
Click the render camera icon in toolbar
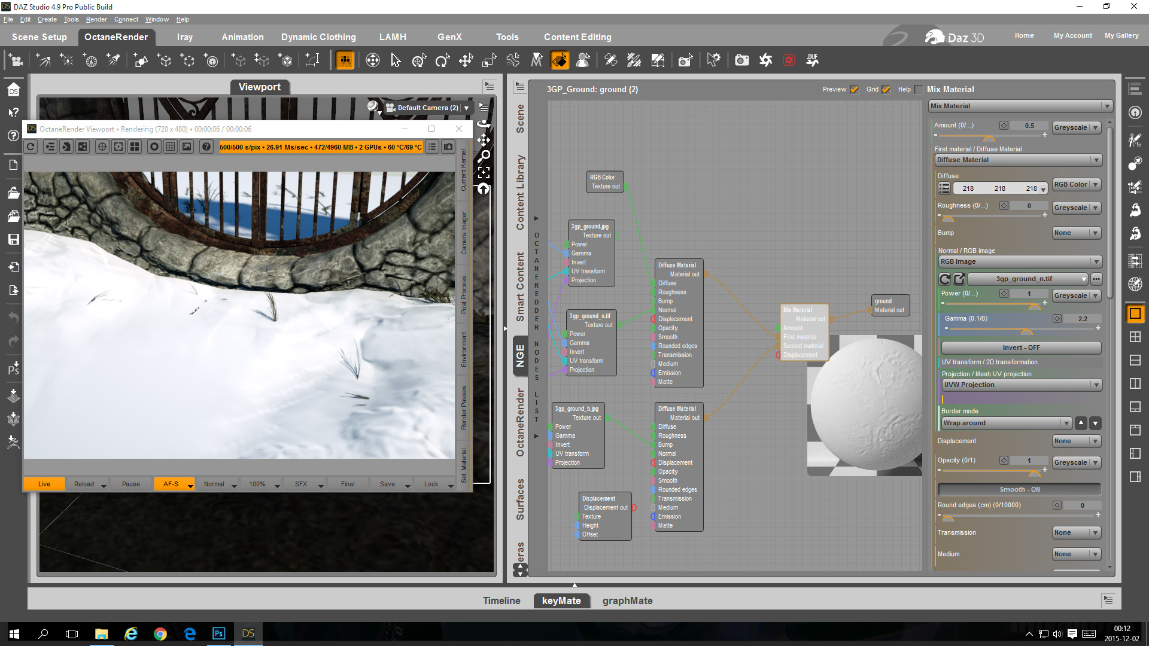pyautogui.click(x=741, y=60)
